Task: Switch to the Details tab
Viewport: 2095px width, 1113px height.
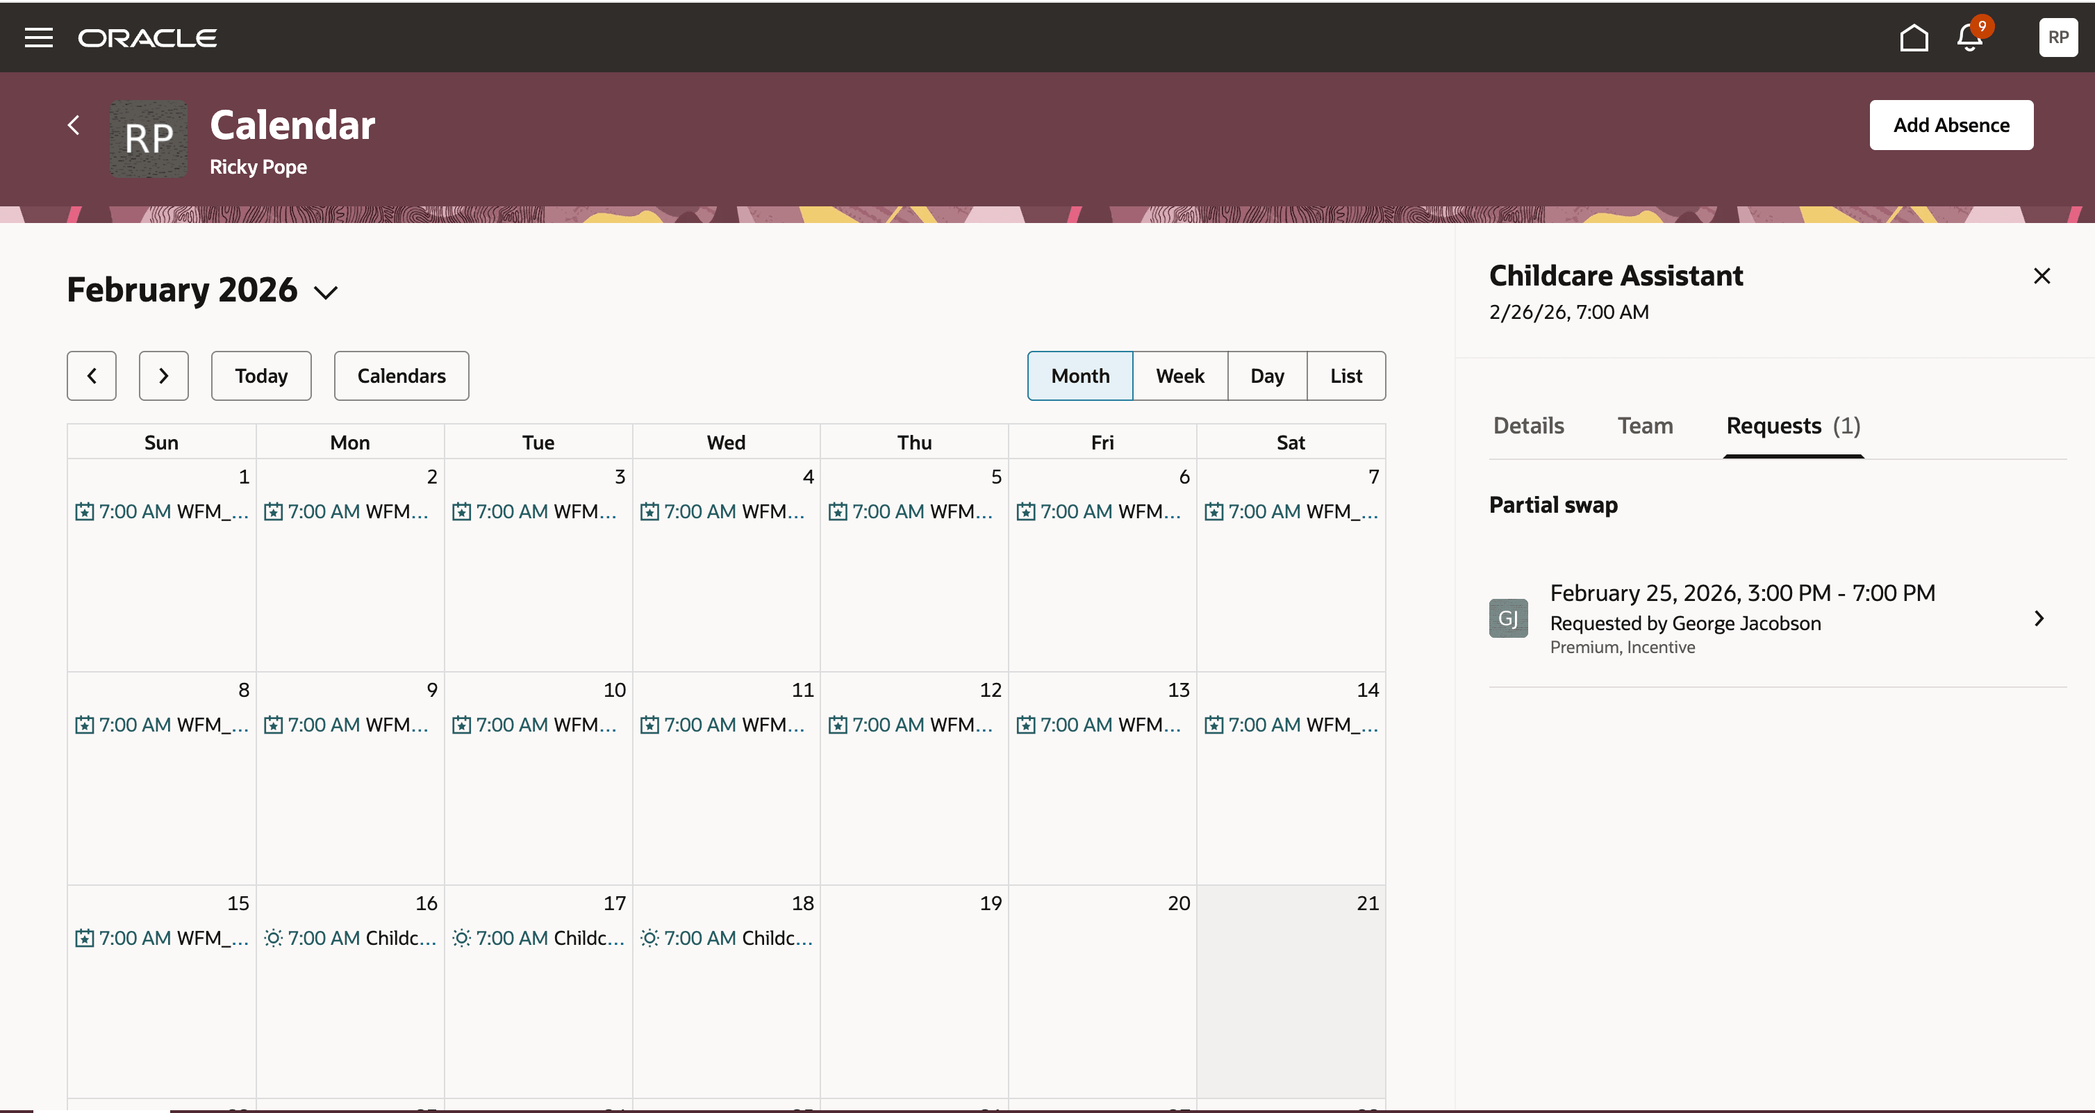Action: point(1528,425)
